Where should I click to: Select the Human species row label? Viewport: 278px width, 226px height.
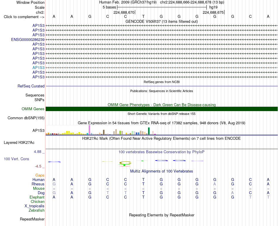click(x=38, y=180)
